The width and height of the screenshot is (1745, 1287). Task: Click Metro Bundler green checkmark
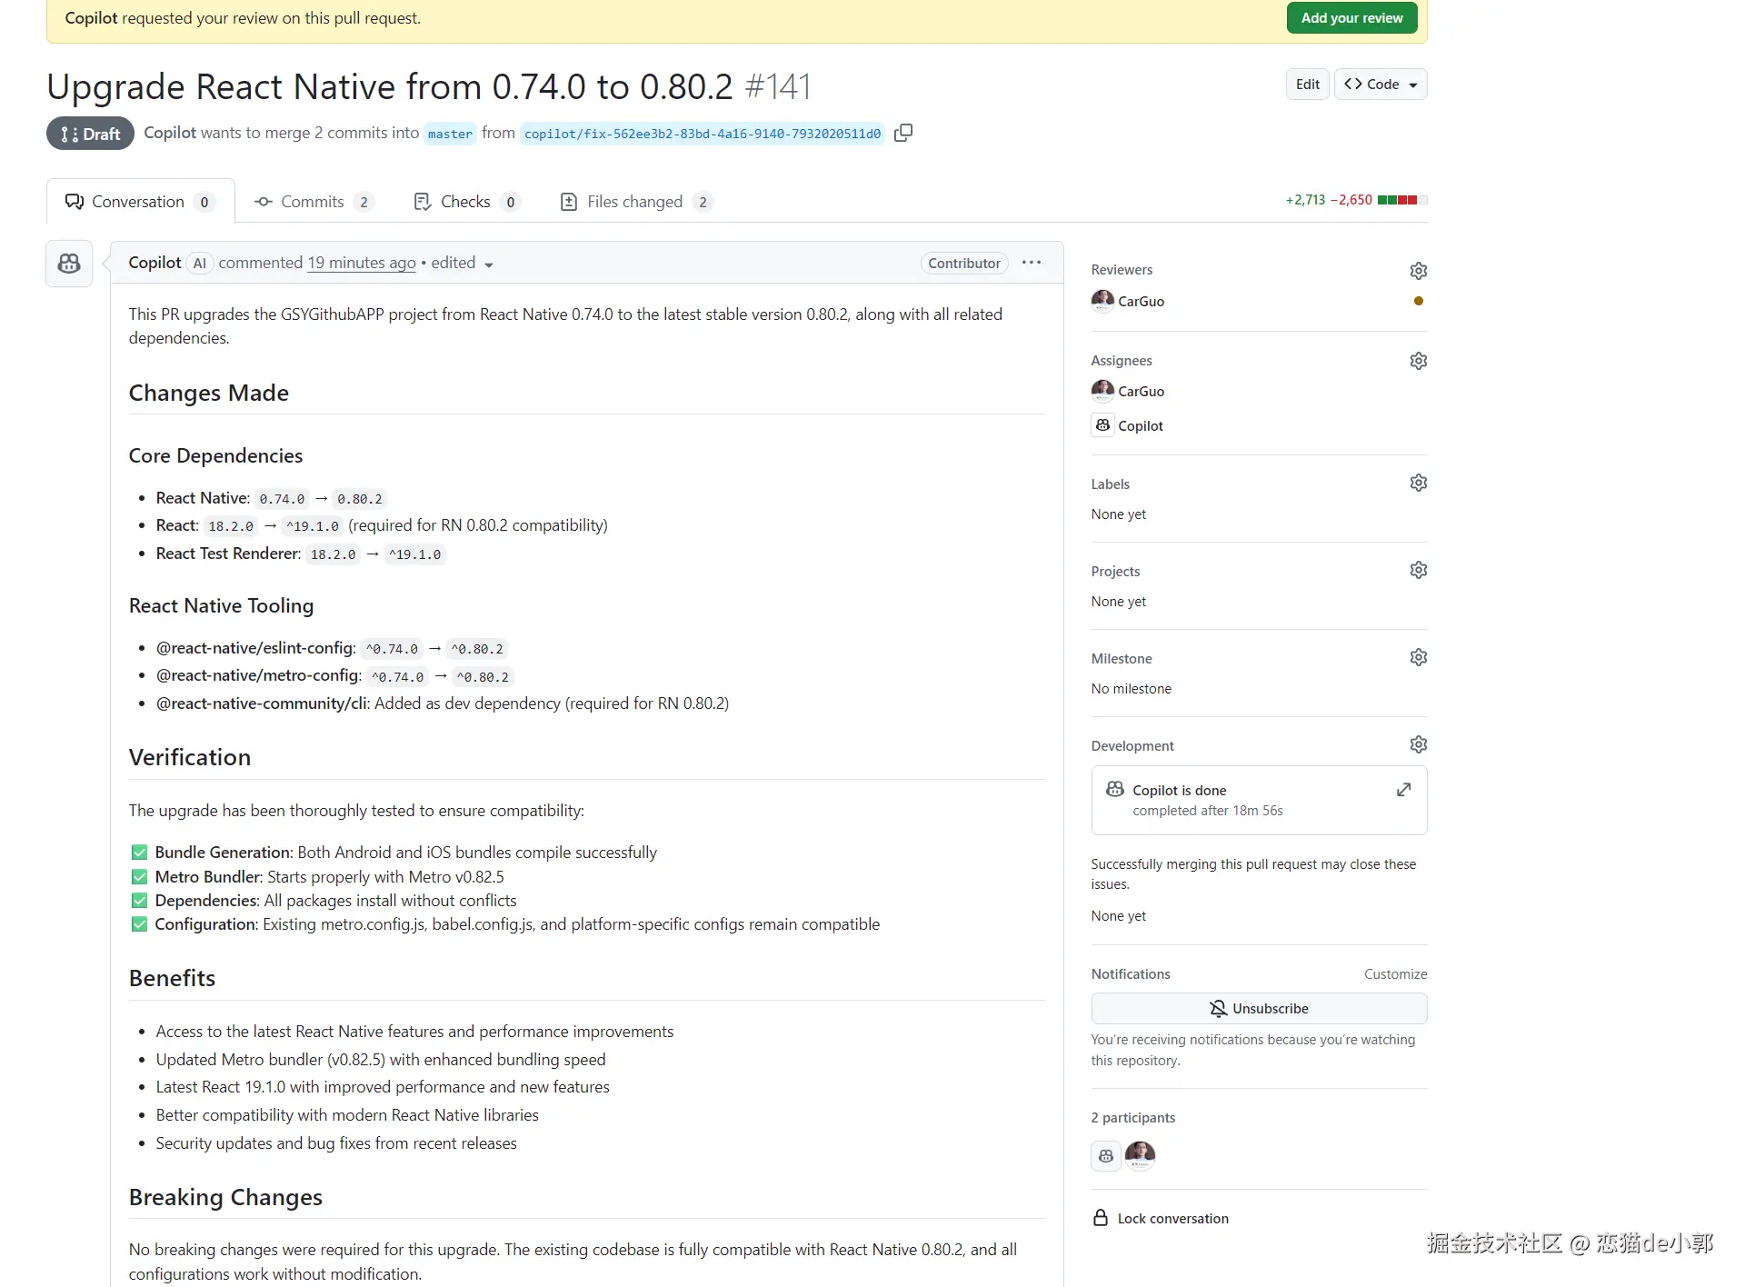point(139,877)
